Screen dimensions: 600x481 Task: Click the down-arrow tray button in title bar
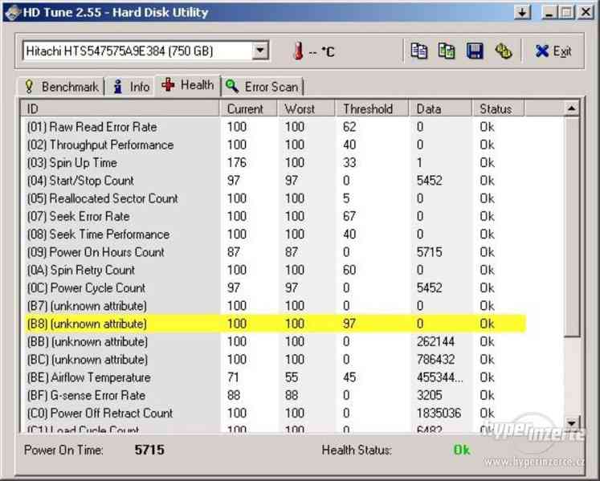pyautogui.click(x=522, y=12)
